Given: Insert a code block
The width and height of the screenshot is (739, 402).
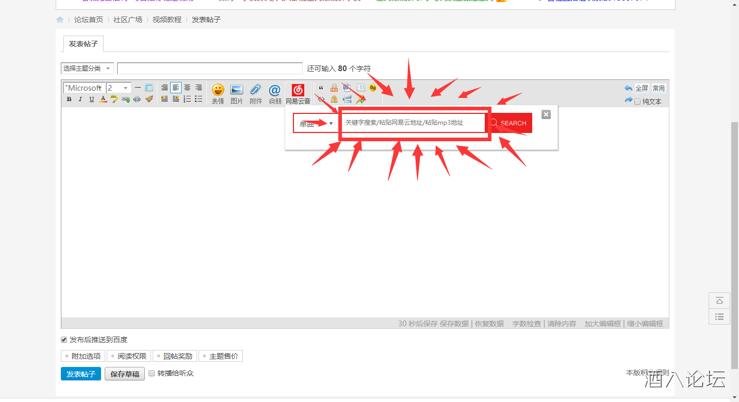Looking at the screenshot, I should click(321, 99).
